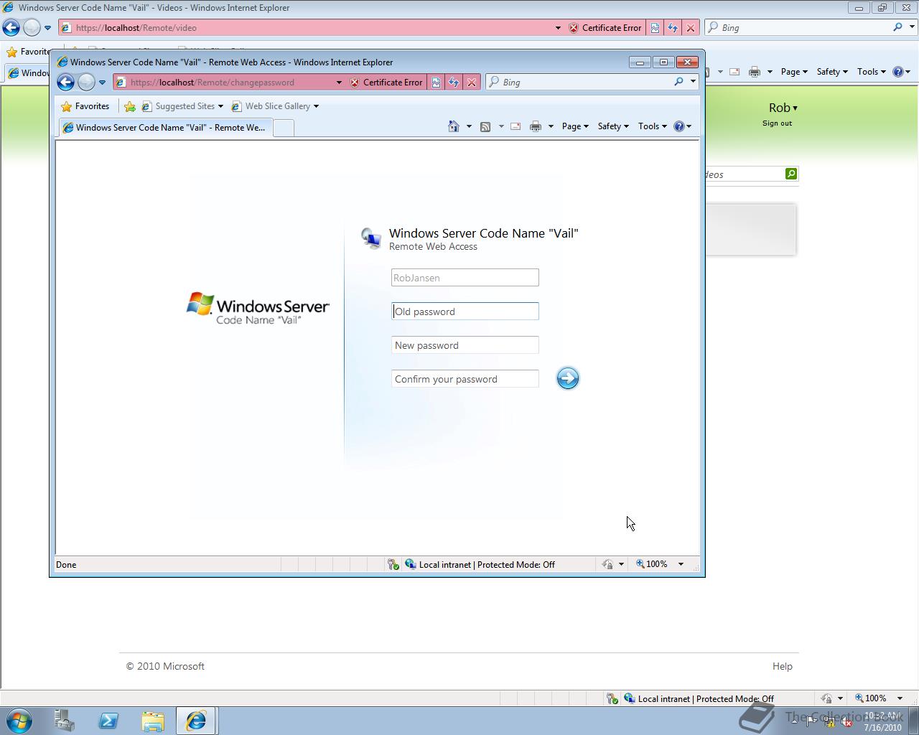Click Local intranet Protected Mode status in front window
This screenshot has height=735, width=919.
(x=480, y=565)
